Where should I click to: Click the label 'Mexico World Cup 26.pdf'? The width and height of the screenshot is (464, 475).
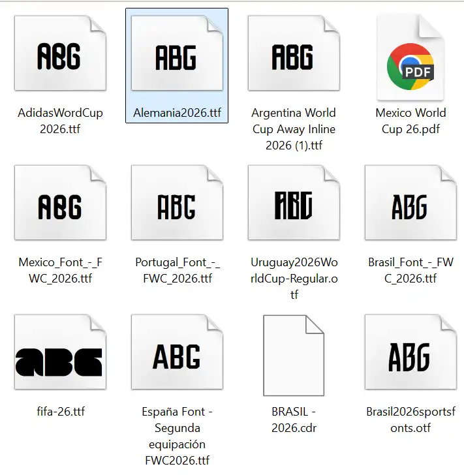tap(410, 121)
